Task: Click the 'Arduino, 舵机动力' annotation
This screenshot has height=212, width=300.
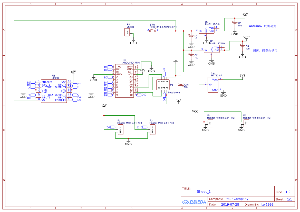Action: pos(263,26)
